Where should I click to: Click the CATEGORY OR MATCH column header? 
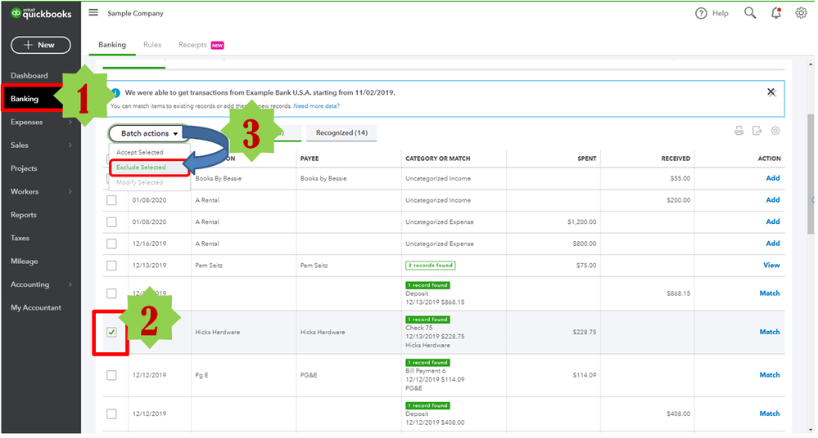click(x=438, y=159)
